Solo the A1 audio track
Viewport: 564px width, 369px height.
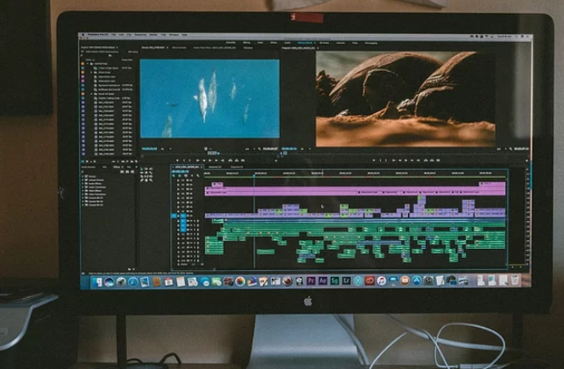tap(195, 221)
